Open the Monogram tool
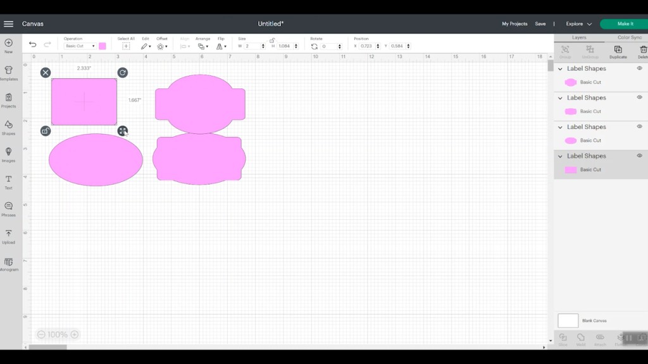648x364 pixels. 8,264
